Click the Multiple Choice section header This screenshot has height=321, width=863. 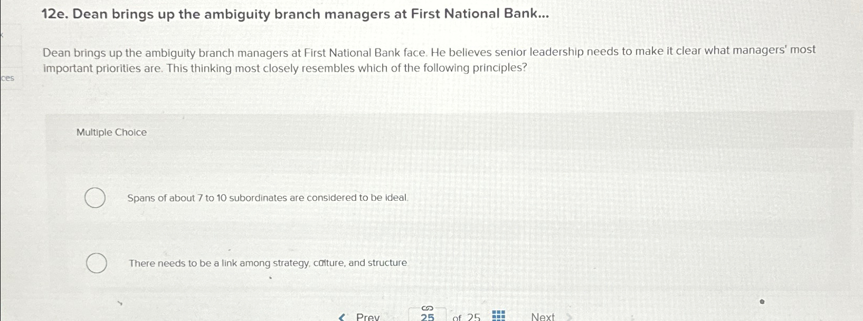click(111, 132)
